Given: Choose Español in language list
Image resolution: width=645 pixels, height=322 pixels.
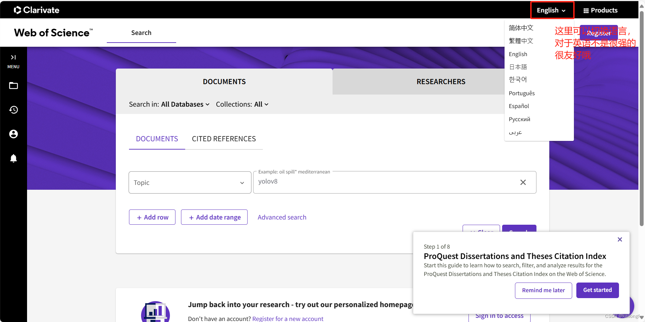Looking at the screenshot, I should point(519,106).
